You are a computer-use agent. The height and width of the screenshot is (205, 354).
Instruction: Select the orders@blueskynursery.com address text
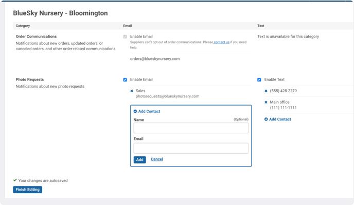coord(155,59)
